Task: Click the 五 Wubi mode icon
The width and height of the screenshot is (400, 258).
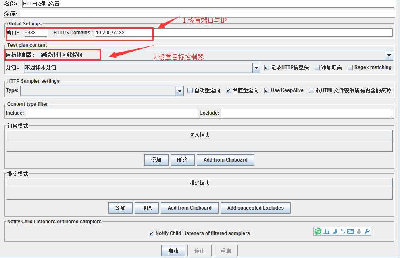Action: 326,231
